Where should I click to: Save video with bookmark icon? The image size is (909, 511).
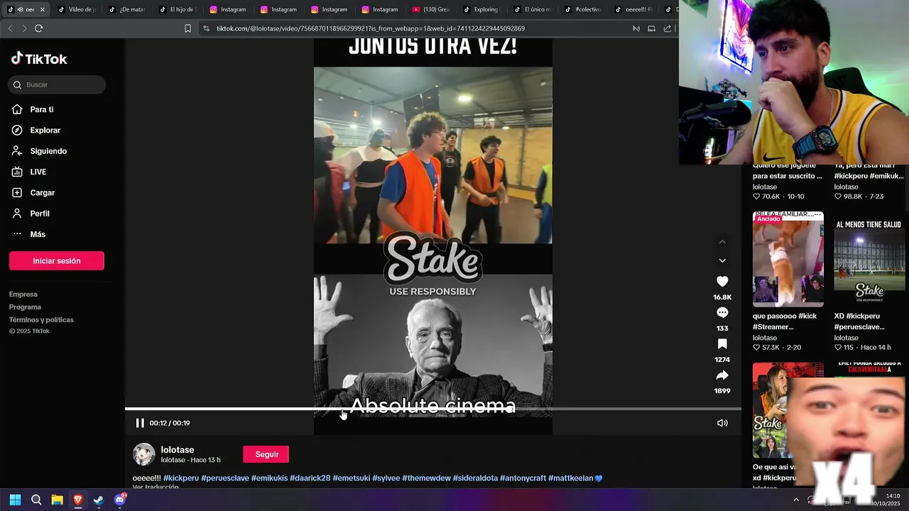tap(722, 344)
